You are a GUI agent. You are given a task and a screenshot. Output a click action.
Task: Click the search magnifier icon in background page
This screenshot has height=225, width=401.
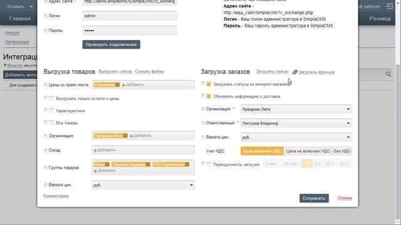tap(388, 74)
